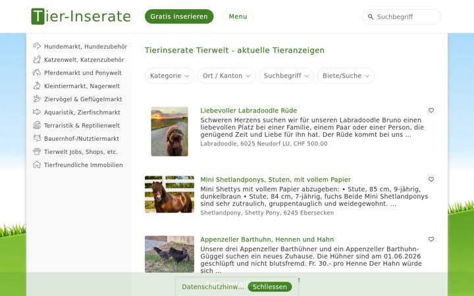This screenshot has width=474, height=296.
Task: Click the bird icon beside Ziervögel
Action: point(37,99)
